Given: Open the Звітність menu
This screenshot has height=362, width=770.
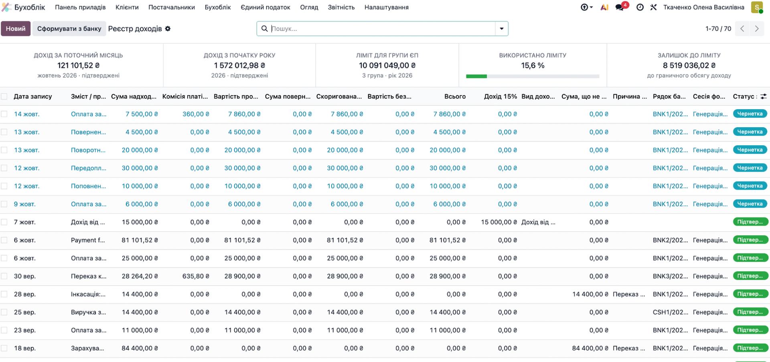Looking at the screenshot, I should coord(341,7).
